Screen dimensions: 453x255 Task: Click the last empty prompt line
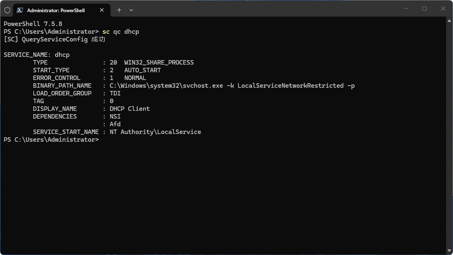51,140
